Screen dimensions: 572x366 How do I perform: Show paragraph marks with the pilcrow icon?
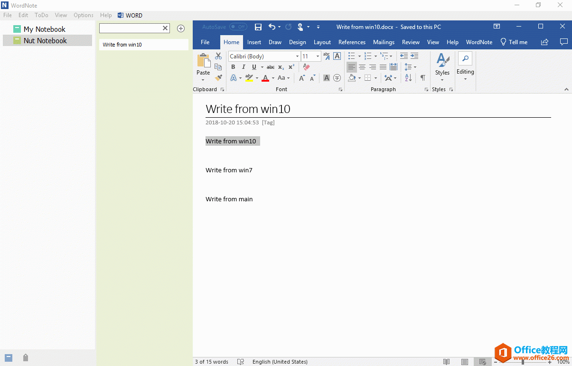(x=422, y=78)
